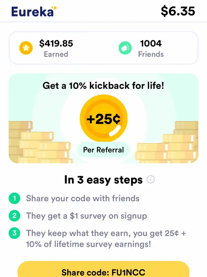The image size is (207, 277).
Task: Tap the green megaphone friends icon
Action: pyautogui.click(x=125, y=48)
